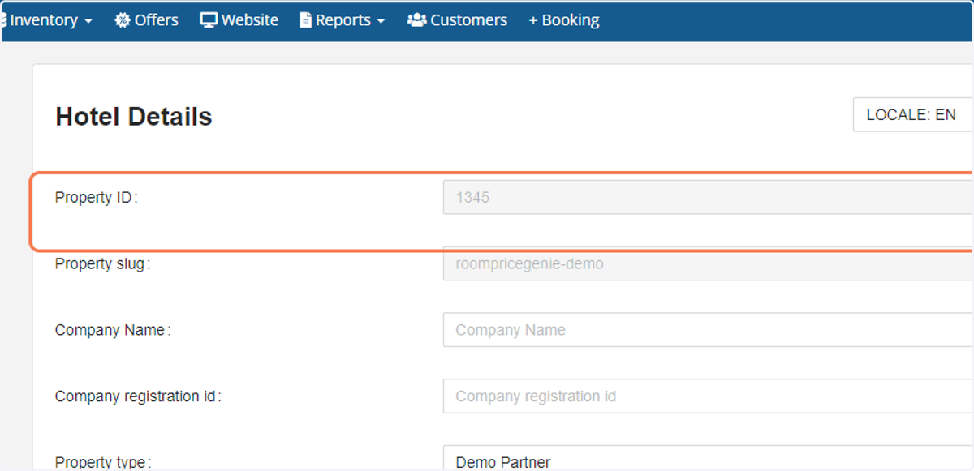Viewport: 974px width, 471px height.
Task: Open the Property type dropdown showing Demo Partner
Action: pyautogui.click(x=708, y=459)
